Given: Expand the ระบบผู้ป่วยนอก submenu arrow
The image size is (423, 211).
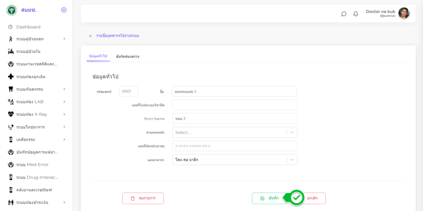Looking at the screenshot, I should tap(64, 39).
